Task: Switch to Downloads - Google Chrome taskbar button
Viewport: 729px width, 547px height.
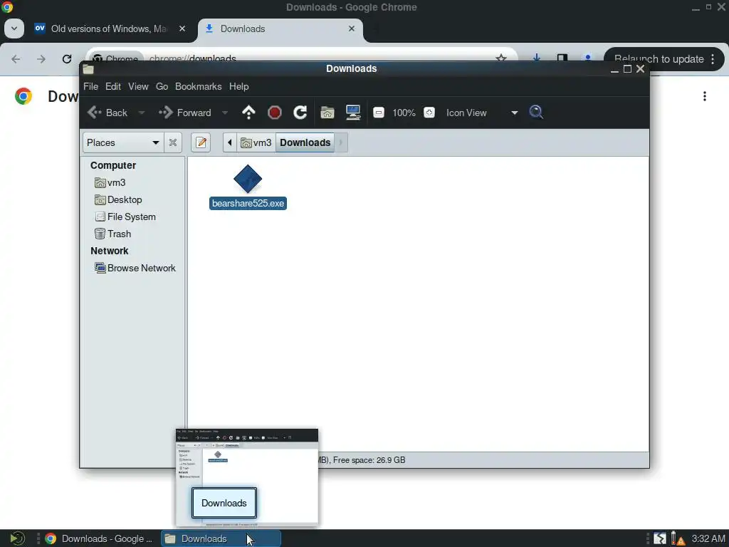Action: click(99, 538)
